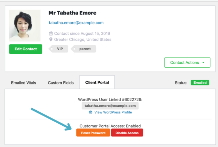Select the VIP tag
The image size is (218, 147).
click(59, 49)
